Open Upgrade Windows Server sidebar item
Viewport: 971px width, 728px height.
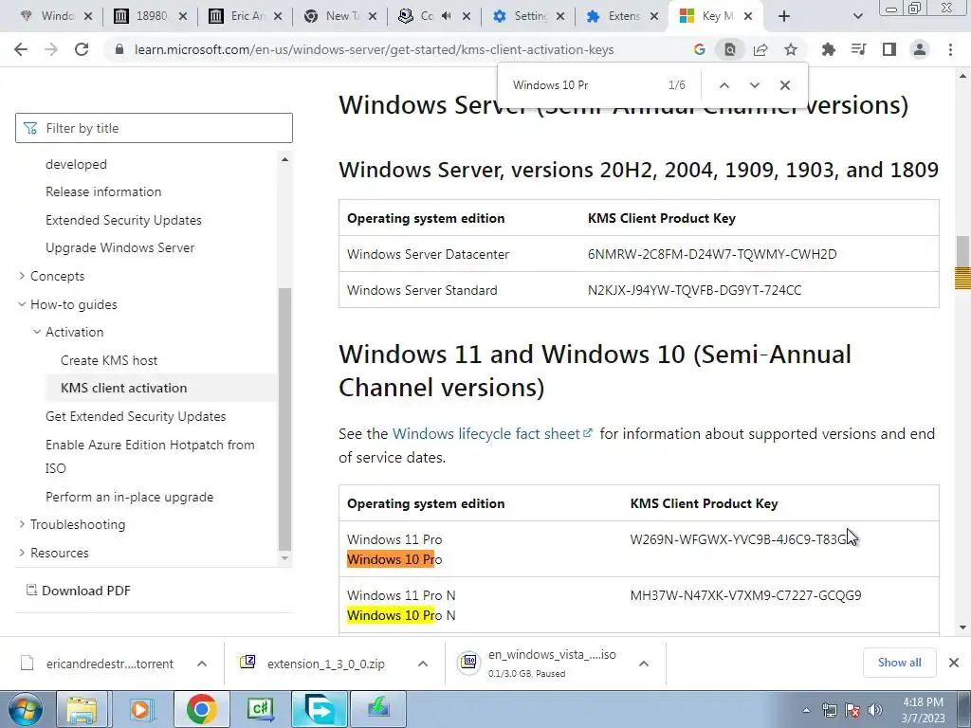[x=120, y=247]
